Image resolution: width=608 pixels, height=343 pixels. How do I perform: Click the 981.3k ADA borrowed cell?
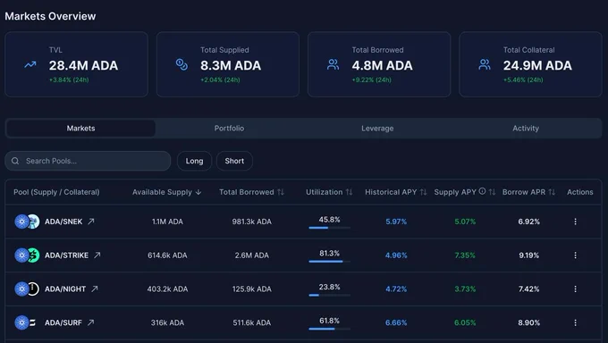point(251,222)
